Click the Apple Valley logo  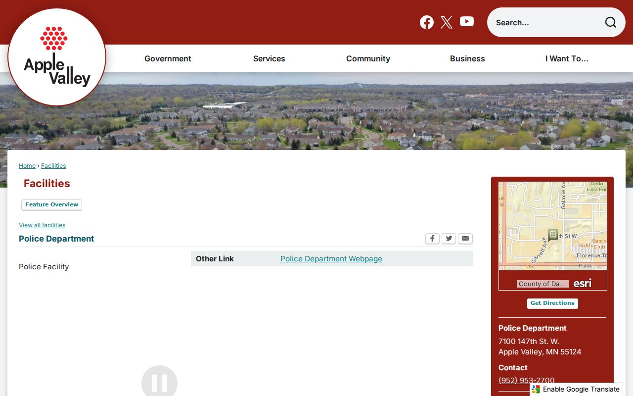point(57,57)
